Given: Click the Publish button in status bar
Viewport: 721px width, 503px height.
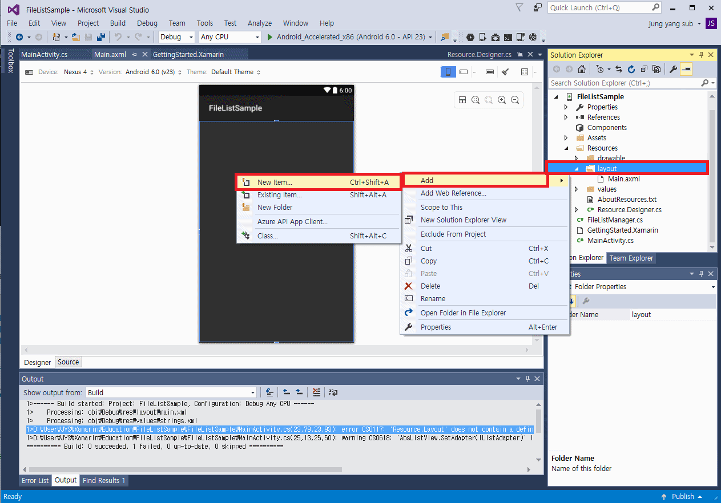Looking at the screenshot, I should (x=682, y=496).
